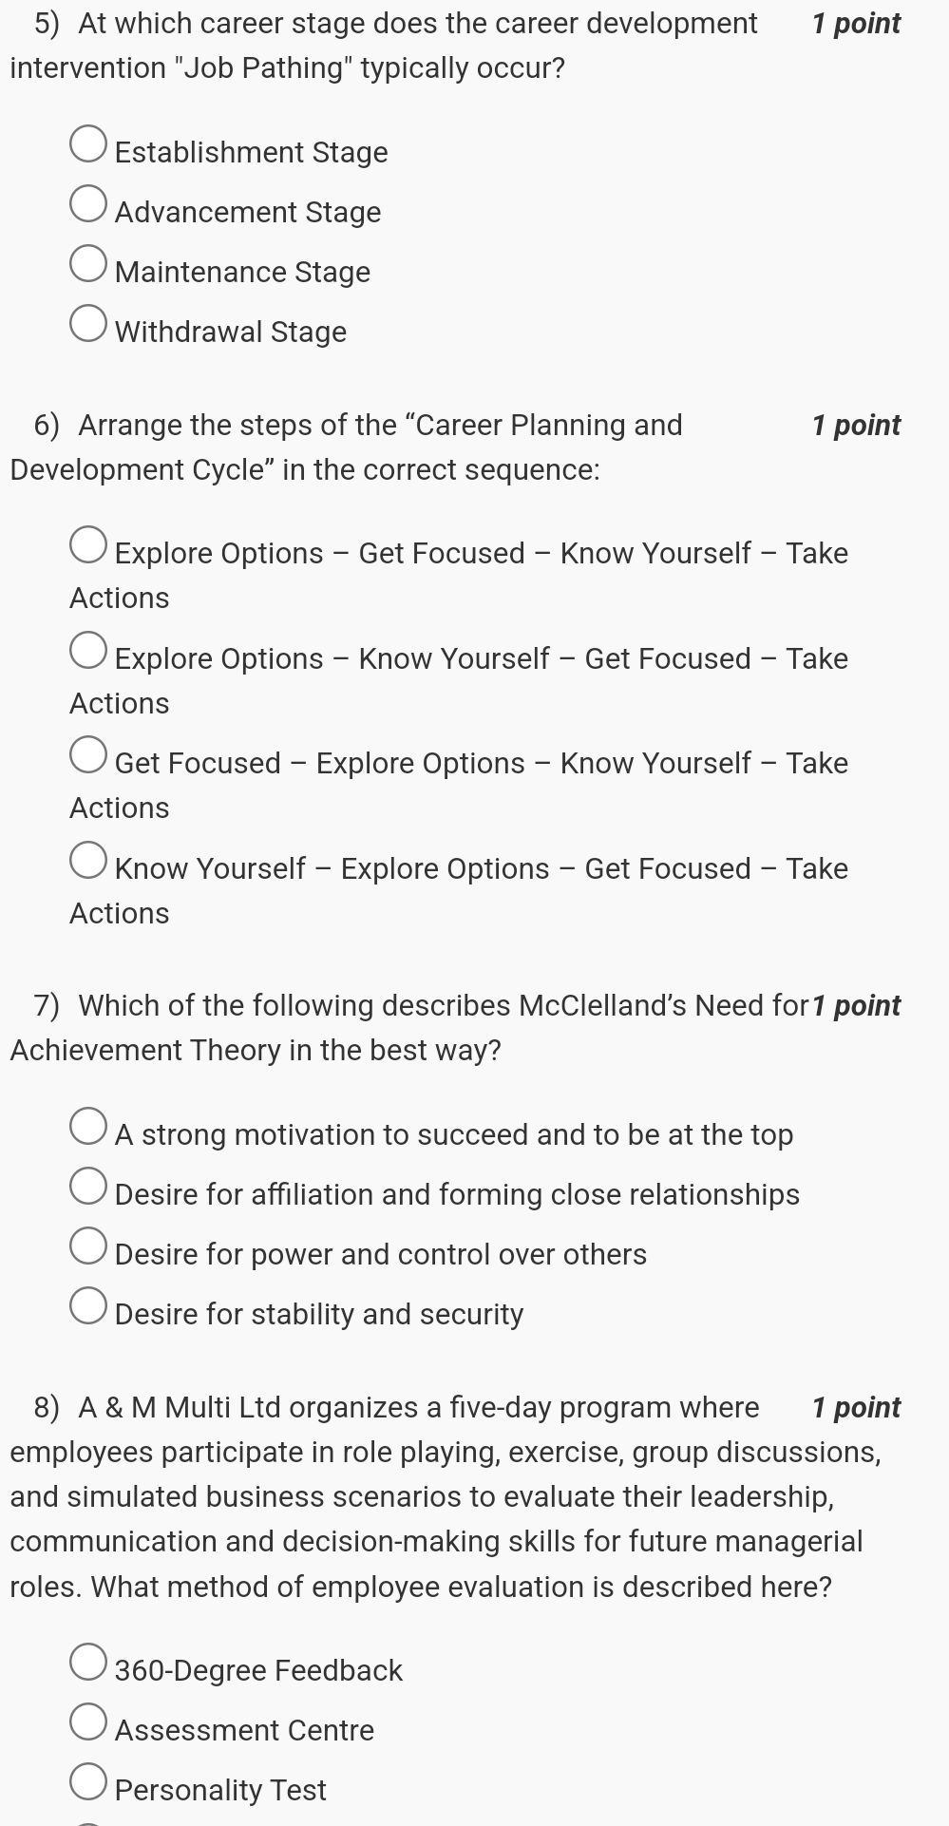
Task: Select the Get Focused first sequence option
Action: 88,754
